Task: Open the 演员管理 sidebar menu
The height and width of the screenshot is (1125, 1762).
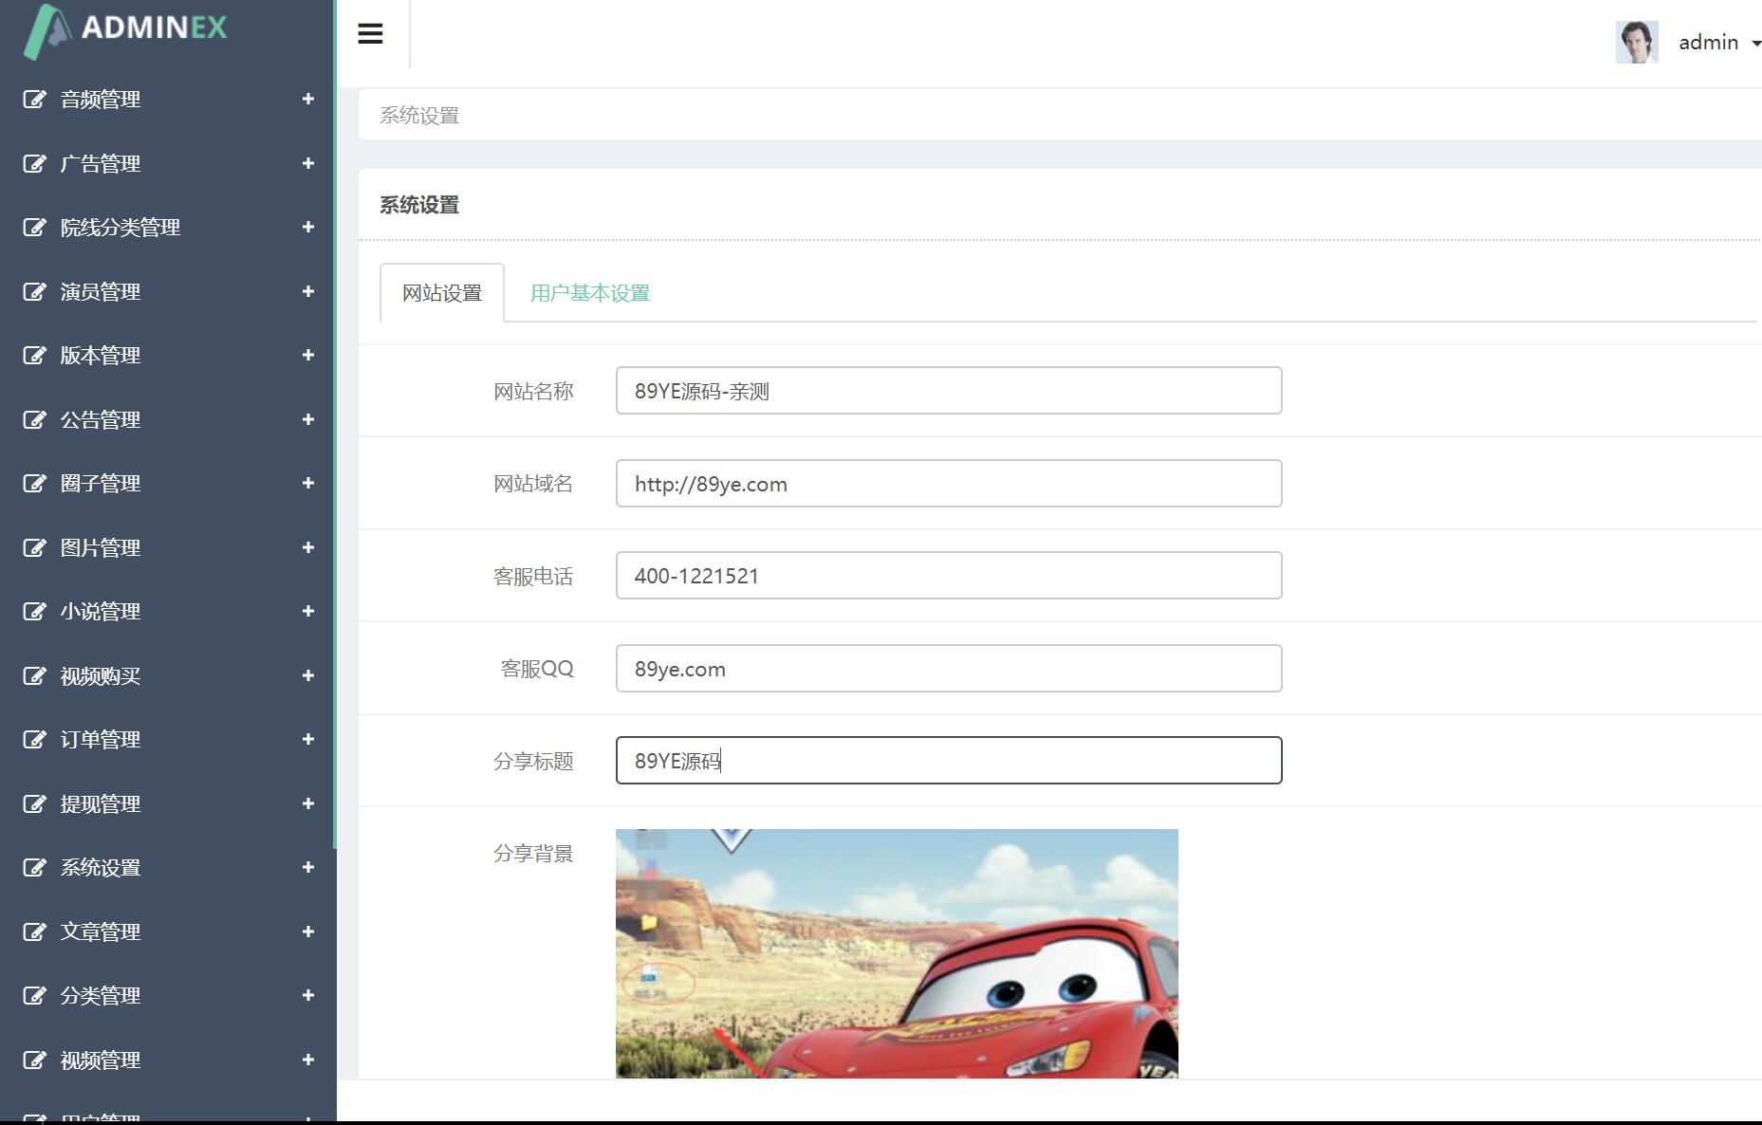Action: pos(166,292)
